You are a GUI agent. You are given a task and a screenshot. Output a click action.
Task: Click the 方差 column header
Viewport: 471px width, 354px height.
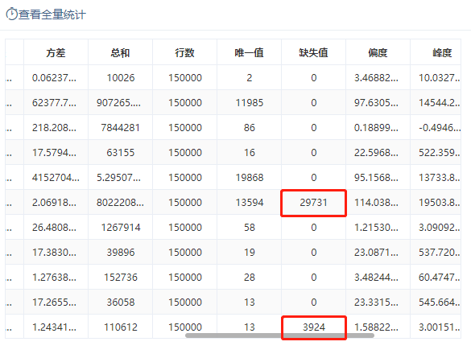[56, 52]
